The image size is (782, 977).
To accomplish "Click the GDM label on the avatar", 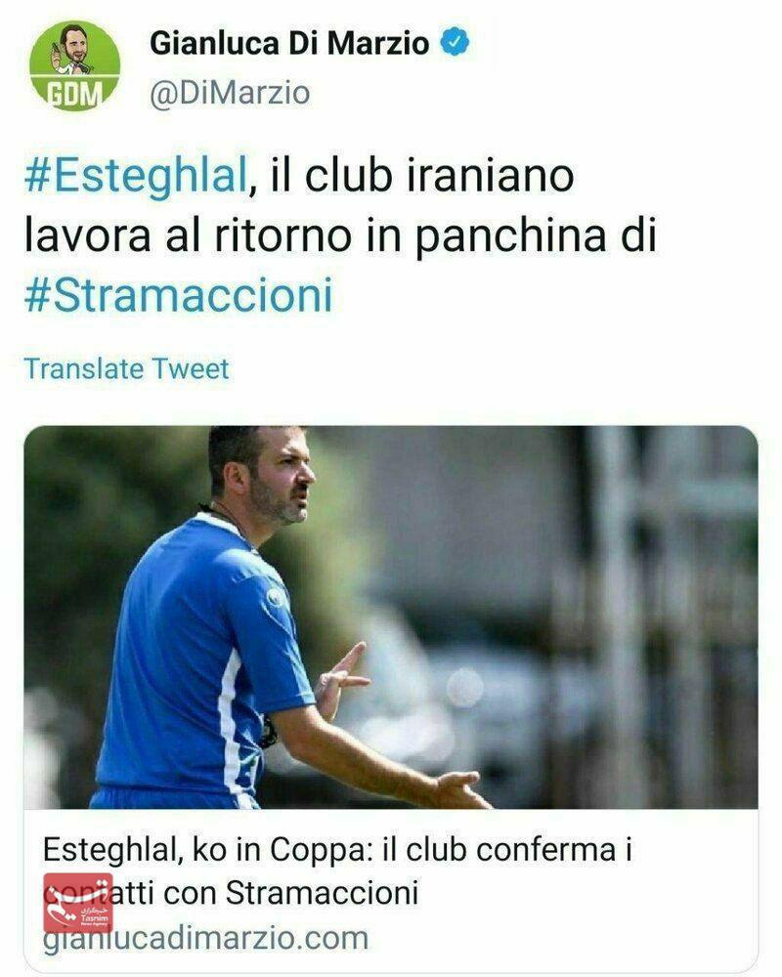I will click(75, 94).
